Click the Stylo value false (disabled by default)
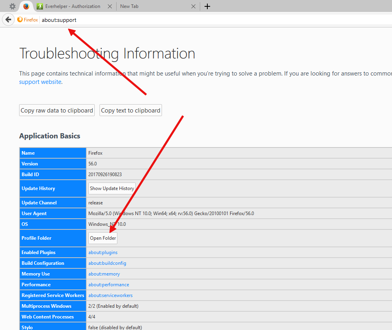The image size is (392, 330). (115, 327)
